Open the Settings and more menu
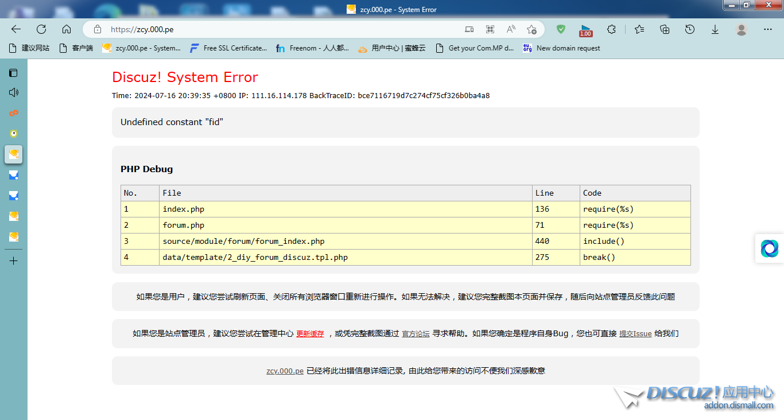The width and height of the screenshot is (784, 420). tap(768, 29)
